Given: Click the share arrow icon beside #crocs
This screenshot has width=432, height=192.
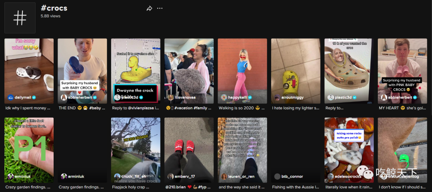Looking at the screenshot, I should [149, 8].
